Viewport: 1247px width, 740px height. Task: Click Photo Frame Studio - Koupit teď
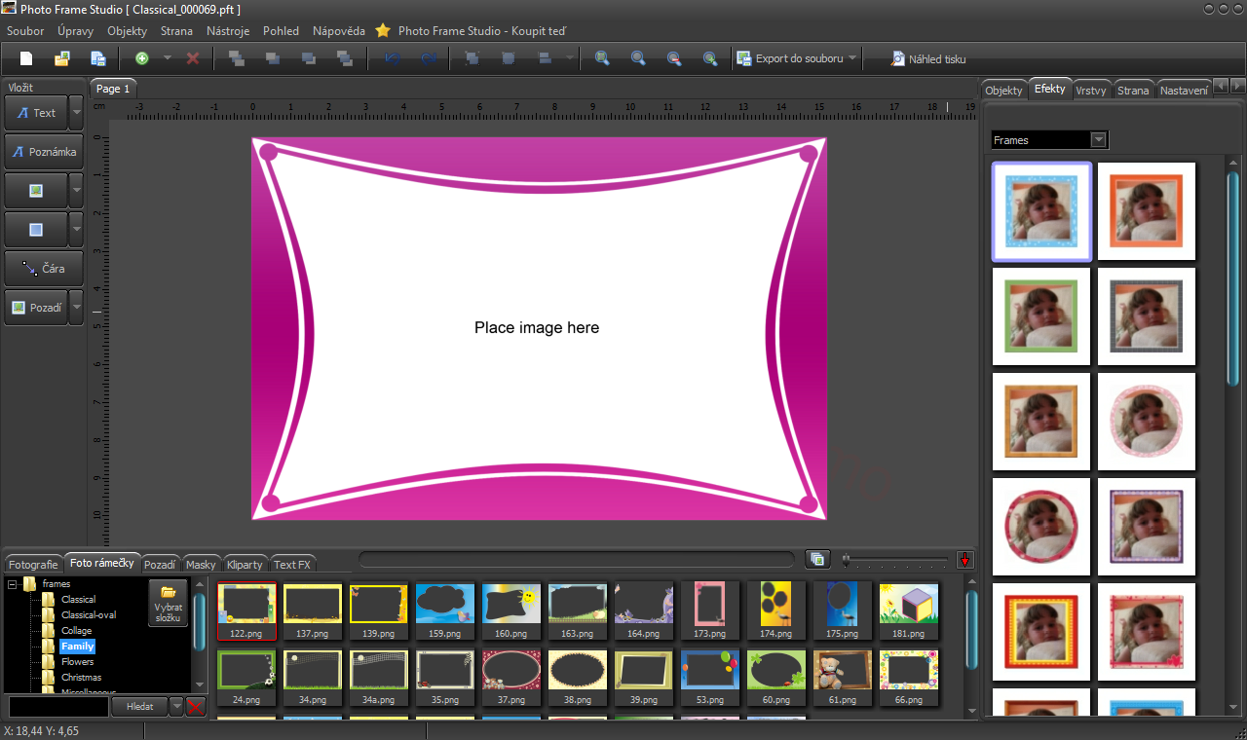pos(481,31)
